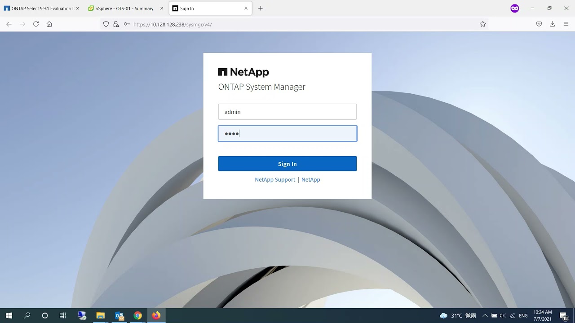The height and width of the screenshot is (323, 575).
Task: Click the admin username field
Action: pyautogui.click(x=287, y=112)
